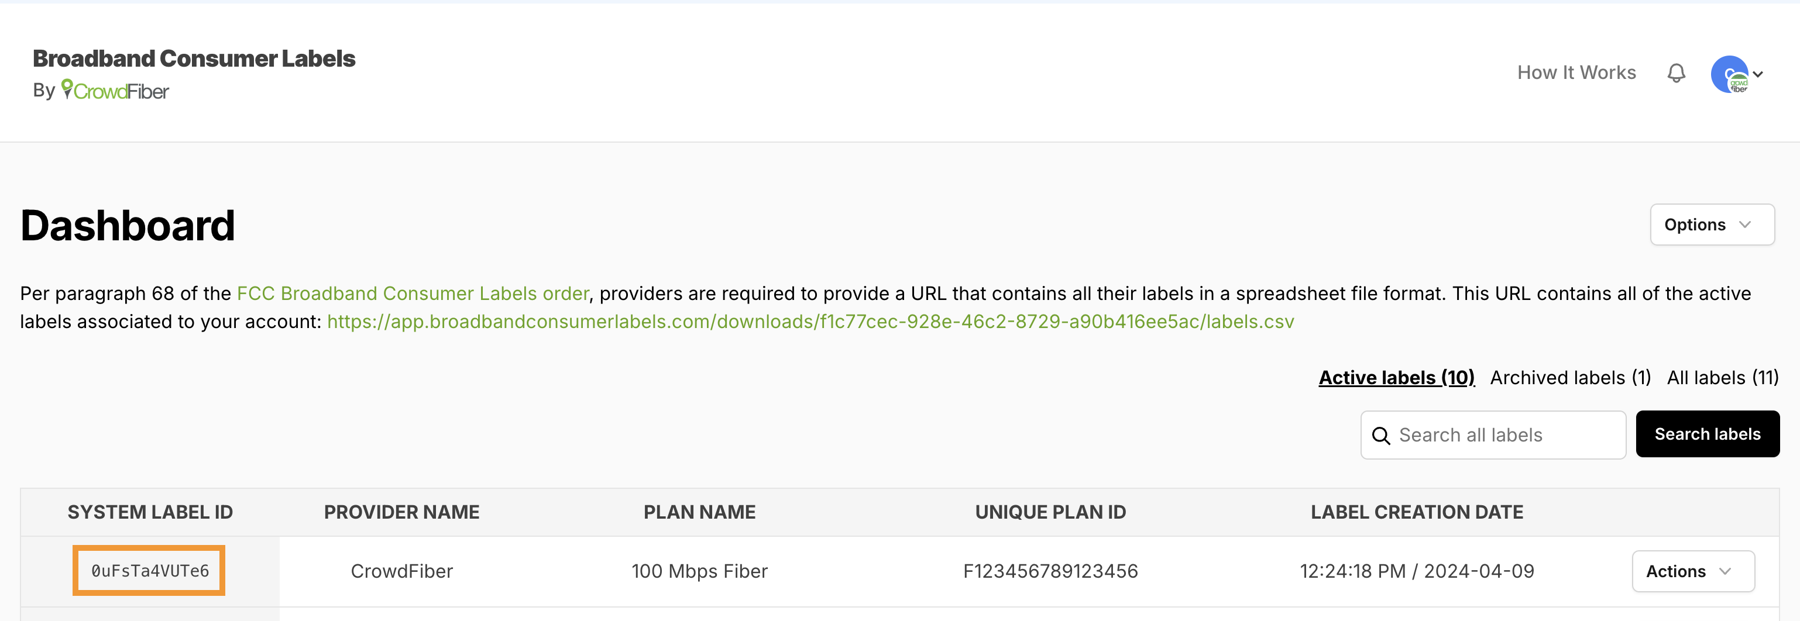The width and height of the screenshot is (1800, 621).
Task: Open the FCC Broadband Consumer Labels order link
Action: (x=413, y=294)
